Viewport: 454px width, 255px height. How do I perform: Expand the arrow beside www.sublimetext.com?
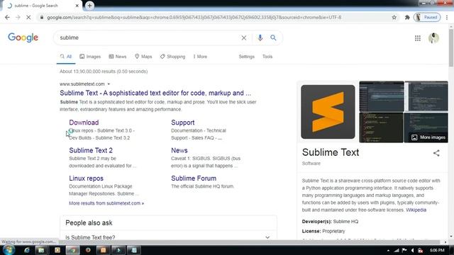[109, 84]
